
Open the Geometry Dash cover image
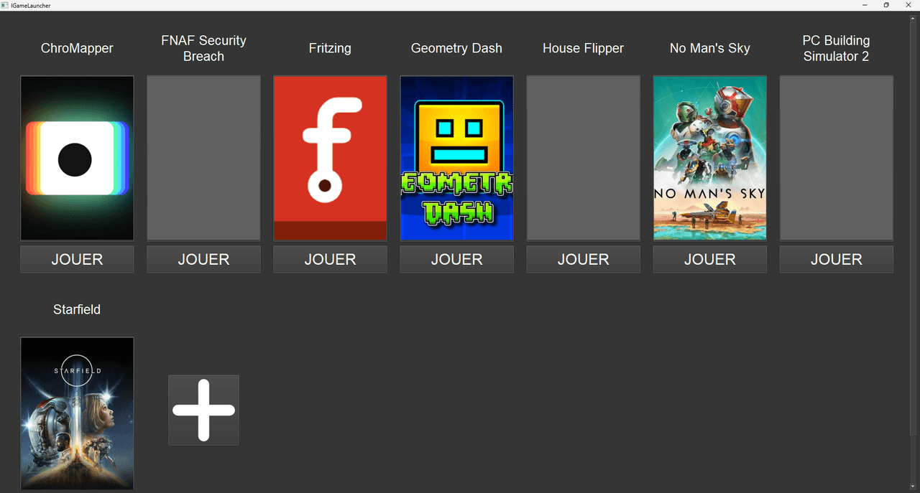pyautogui.click(x=456, y=158)
